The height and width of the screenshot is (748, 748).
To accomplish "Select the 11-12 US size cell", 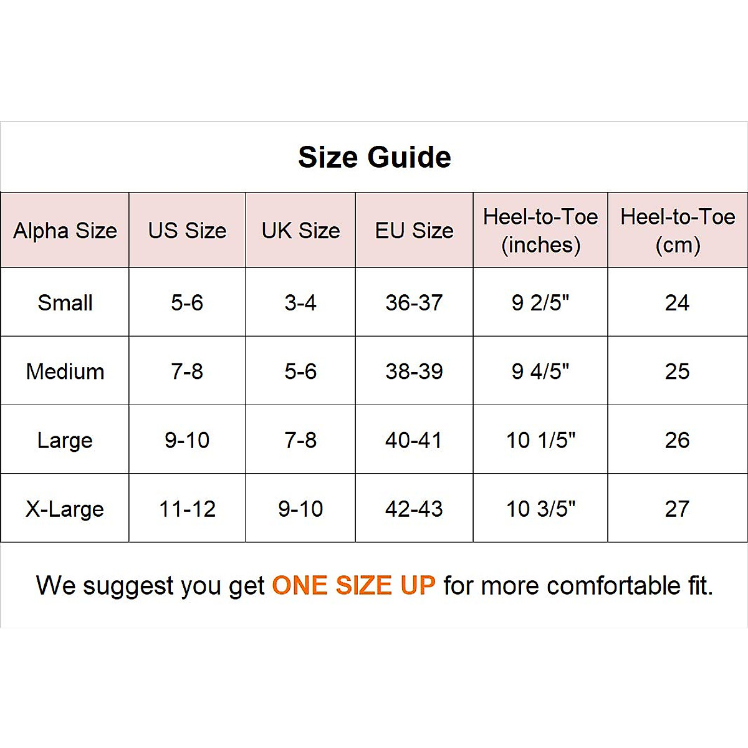I will (x=187, y=509).
